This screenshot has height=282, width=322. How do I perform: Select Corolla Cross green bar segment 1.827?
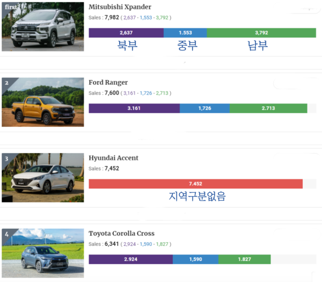point(245,259)
